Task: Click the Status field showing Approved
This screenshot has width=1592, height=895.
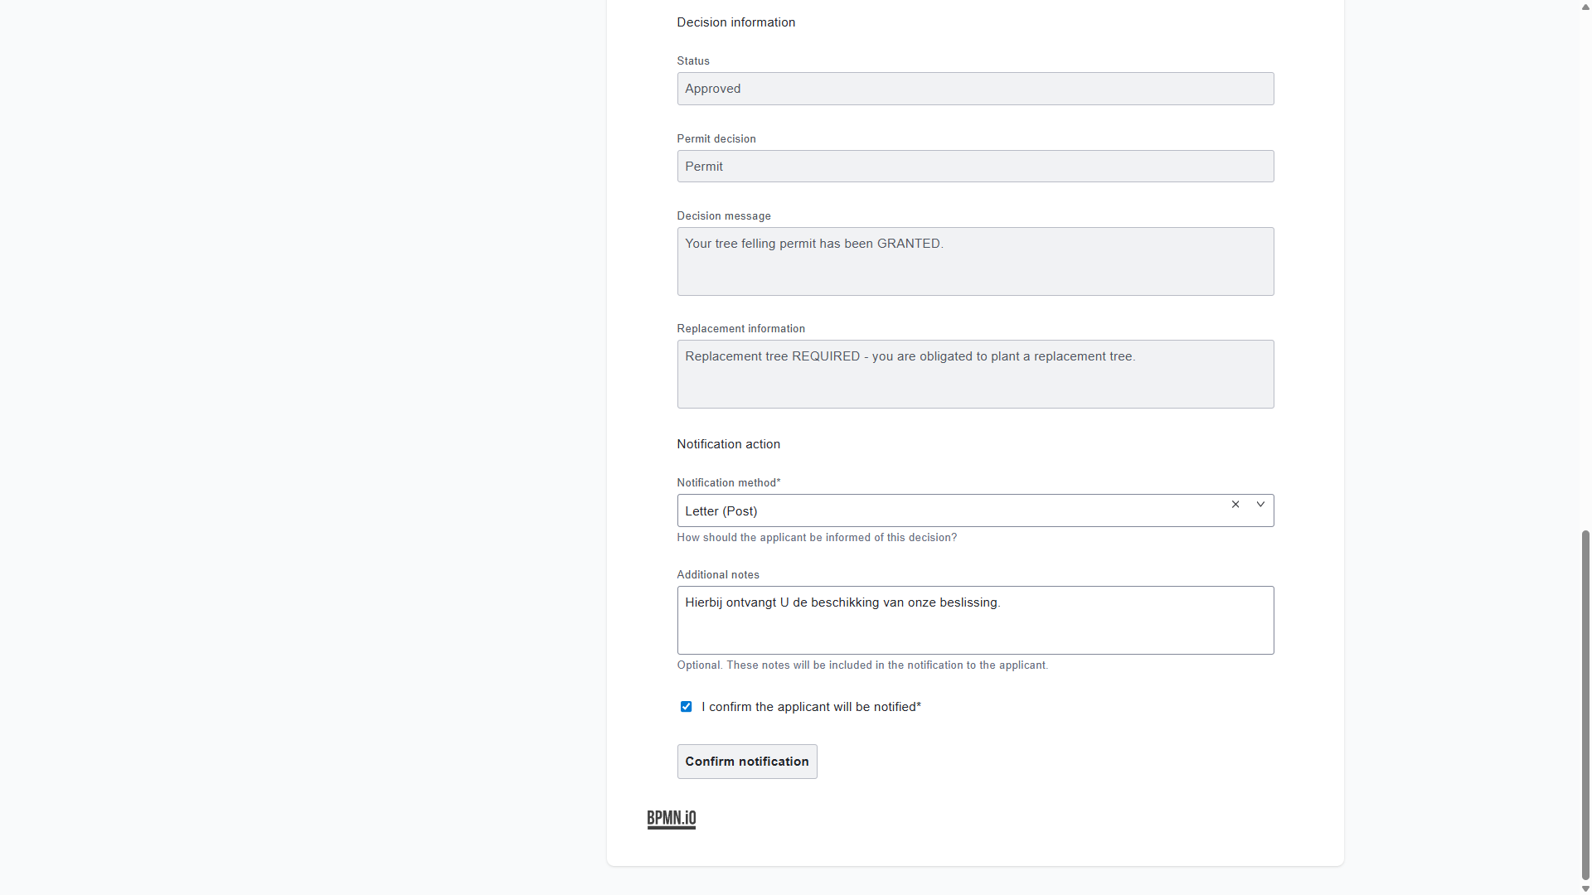Action: [x=975, y=88]
